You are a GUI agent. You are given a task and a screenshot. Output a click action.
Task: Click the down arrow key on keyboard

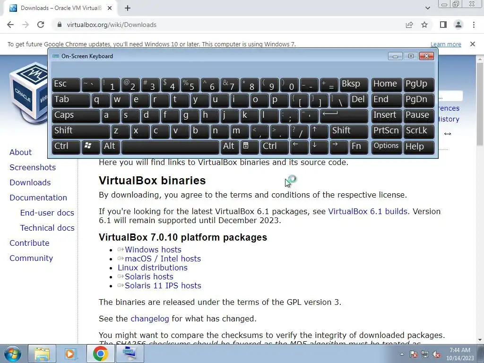click(x=319, y=147)
